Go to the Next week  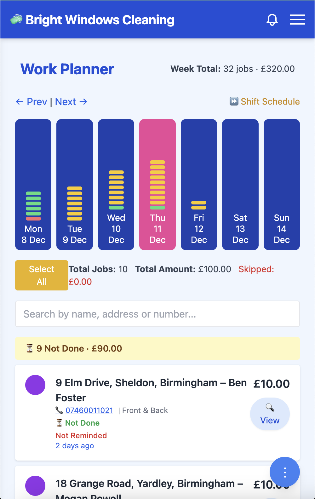coord(71,102)
